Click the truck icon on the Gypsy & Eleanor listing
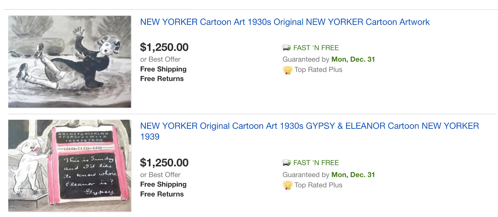498x217 pixels. (x=286, y=163)
